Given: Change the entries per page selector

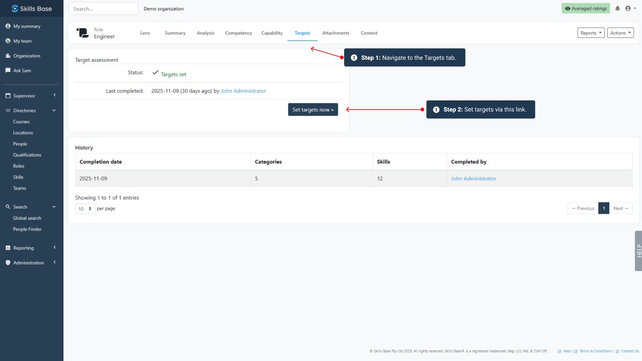Looking at the screenshot, I should 85,209.
